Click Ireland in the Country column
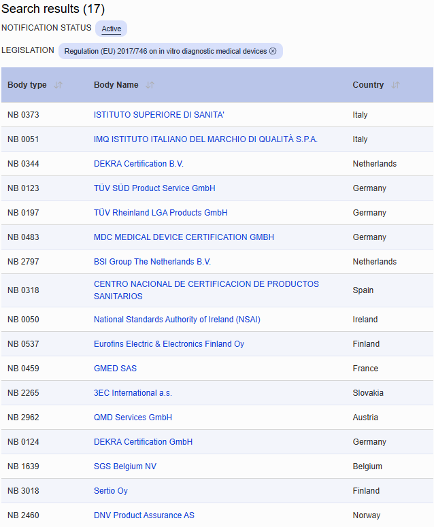The width and height of the screenshot is (434, 527). tap(365, 320)
